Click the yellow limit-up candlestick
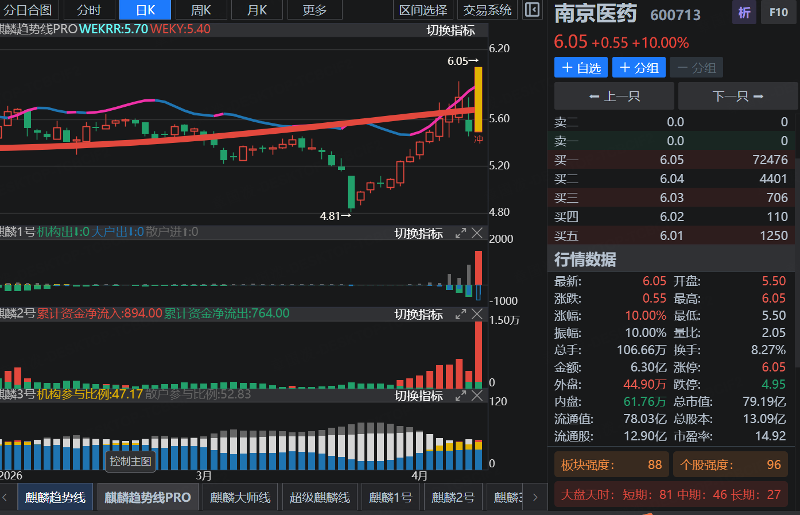 pos(478,99)
